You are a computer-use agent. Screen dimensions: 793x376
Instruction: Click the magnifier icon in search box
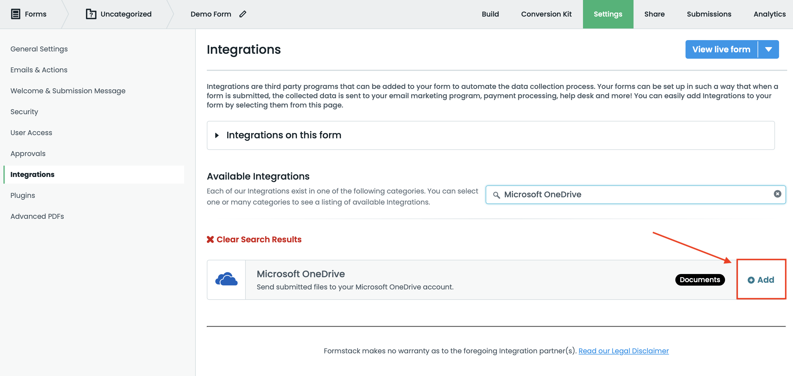pyautogui.click(x=496, y=195)
